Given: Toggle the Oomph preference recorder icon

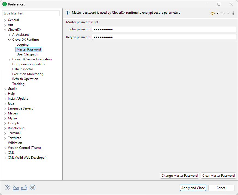Looking at the screenshot, I should (x=33, y=187).
